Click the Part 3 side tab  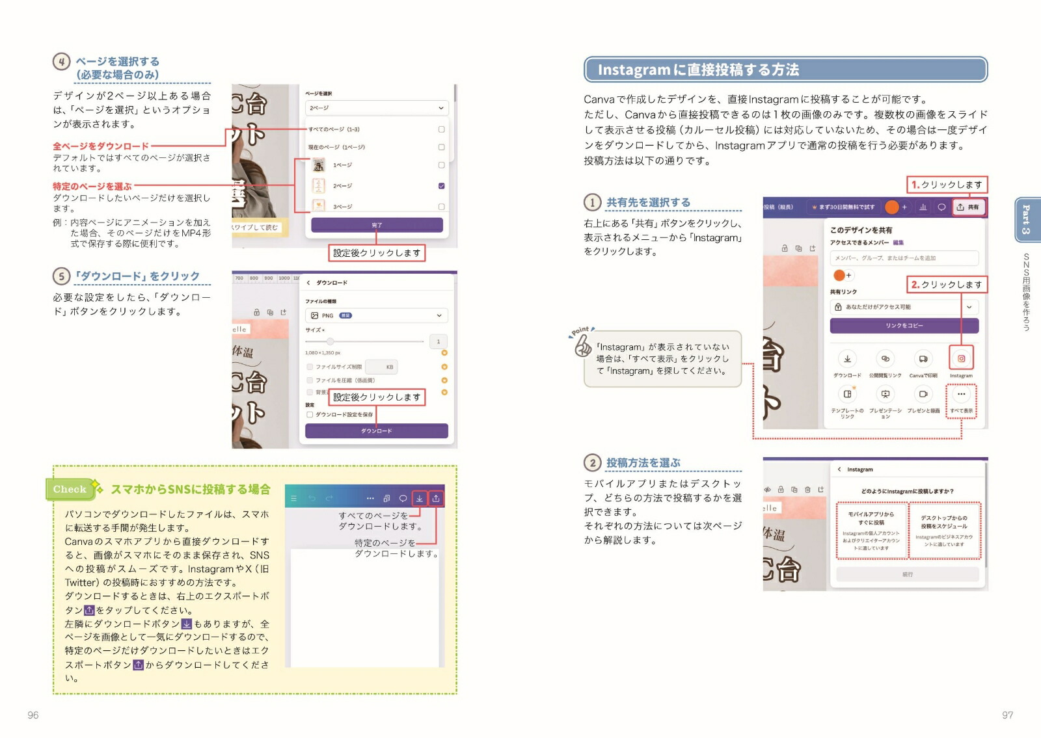point(1027,220)
